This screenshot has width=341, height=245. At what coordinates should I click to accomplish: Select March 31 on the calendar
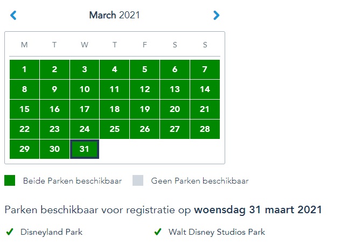click(85, 149)
